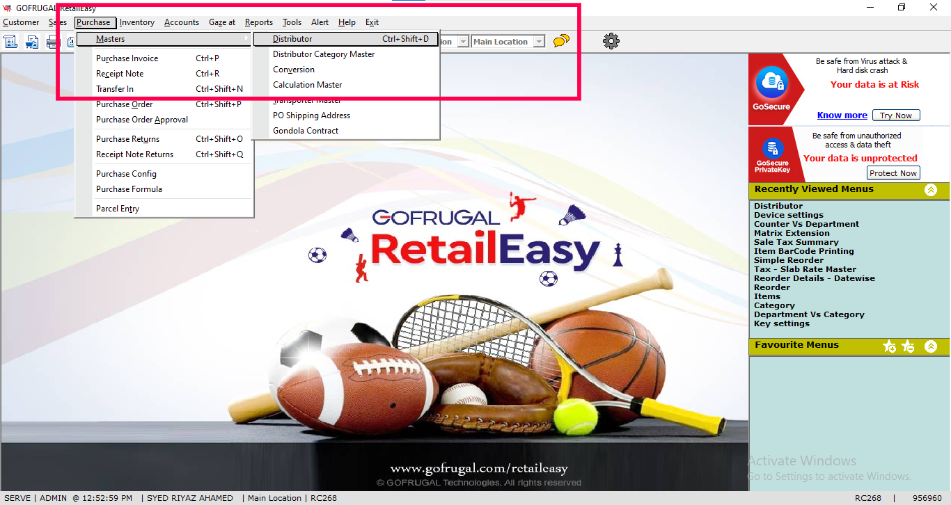
Task: Open Purchase Config
Action: (164, 174)
